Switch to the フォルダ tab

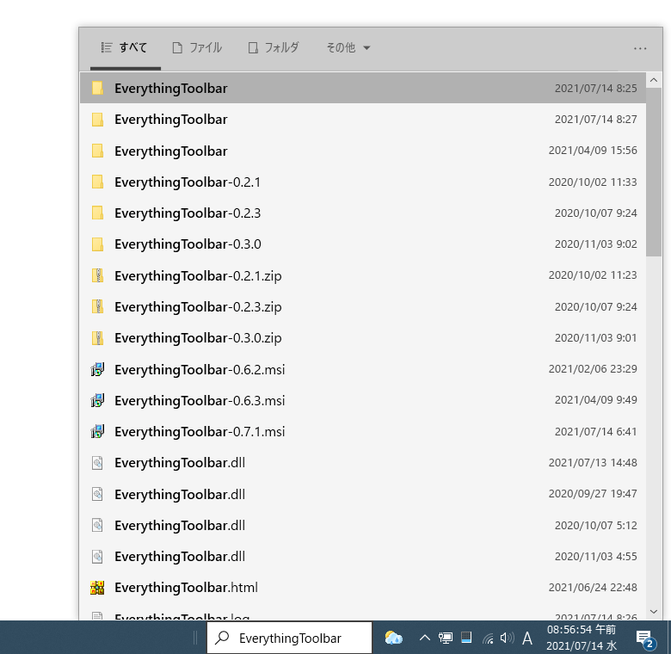tap(274, 47)
